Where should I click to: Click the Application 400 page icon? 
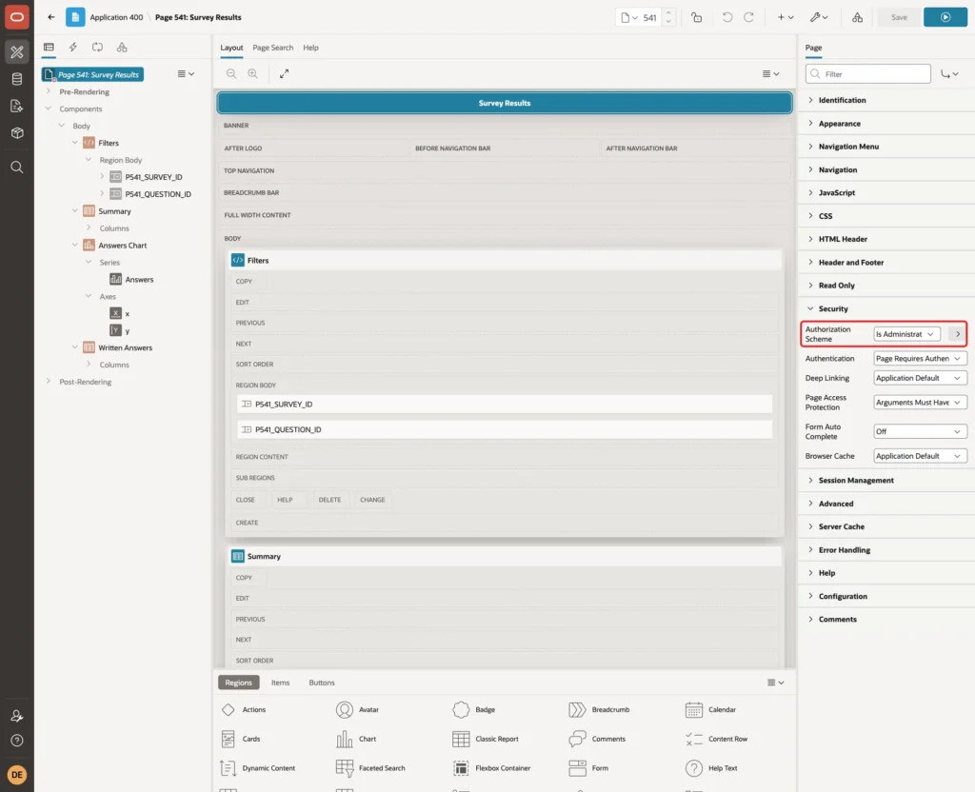(x=75, y=17)
